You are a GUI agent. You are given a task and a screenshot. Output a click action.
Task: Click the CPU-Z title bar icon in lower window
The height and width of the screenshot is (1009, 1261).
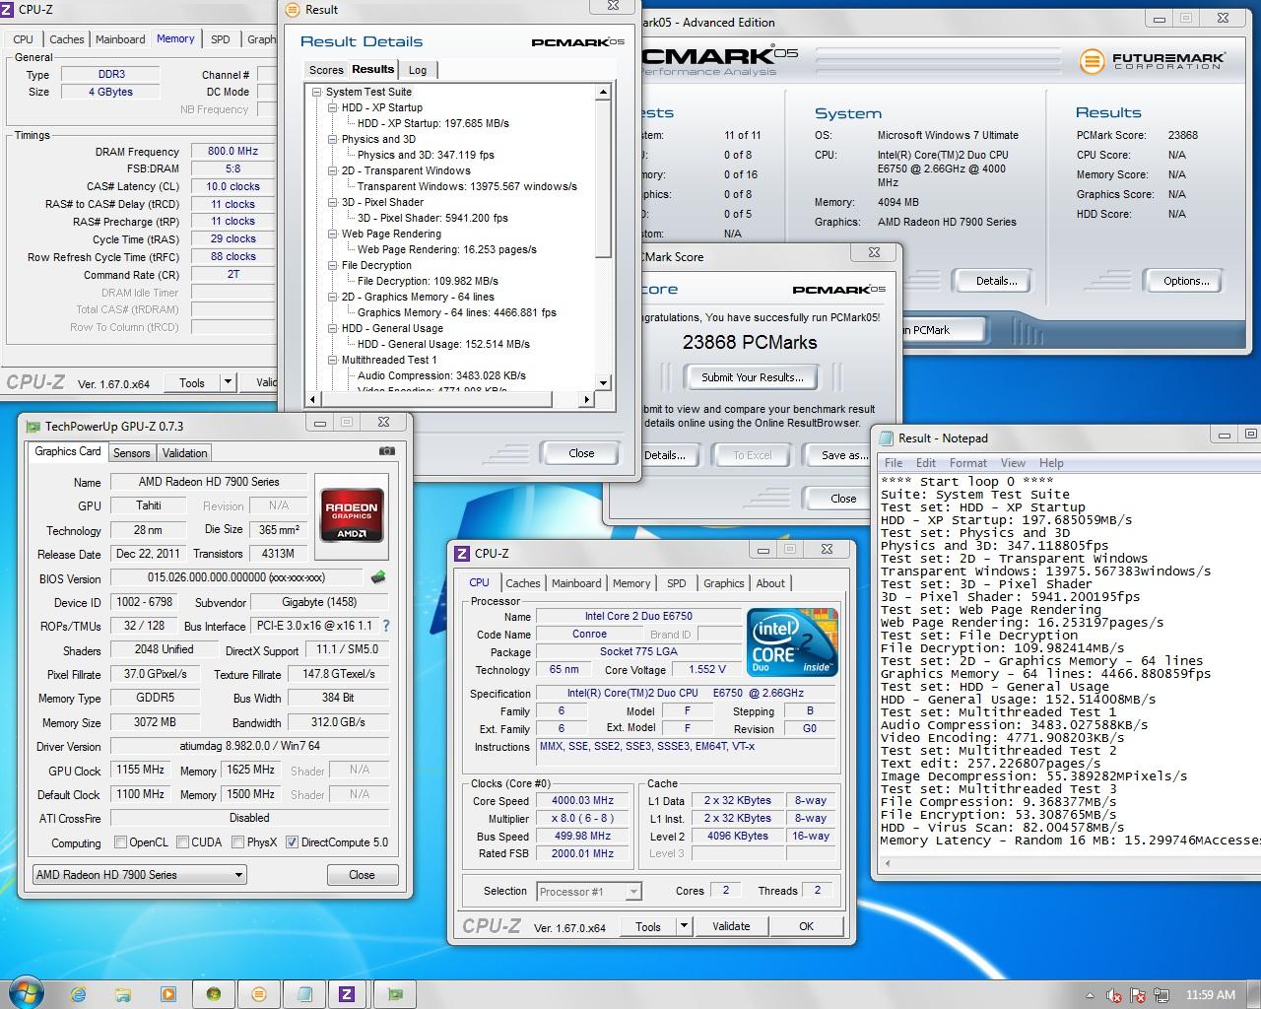[462, 554]
